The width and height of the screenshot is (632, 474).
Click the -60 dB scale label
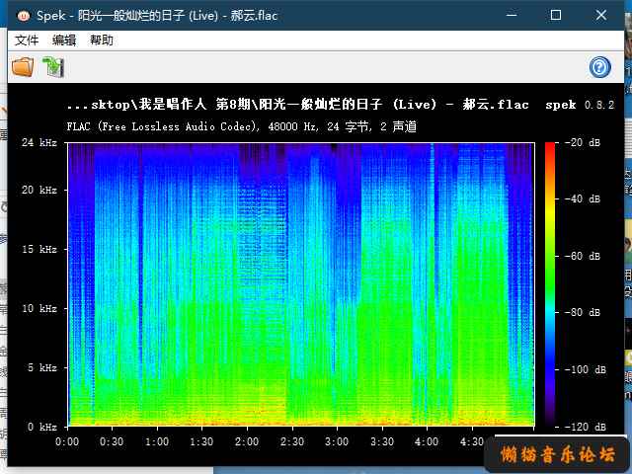pos(583,256)
